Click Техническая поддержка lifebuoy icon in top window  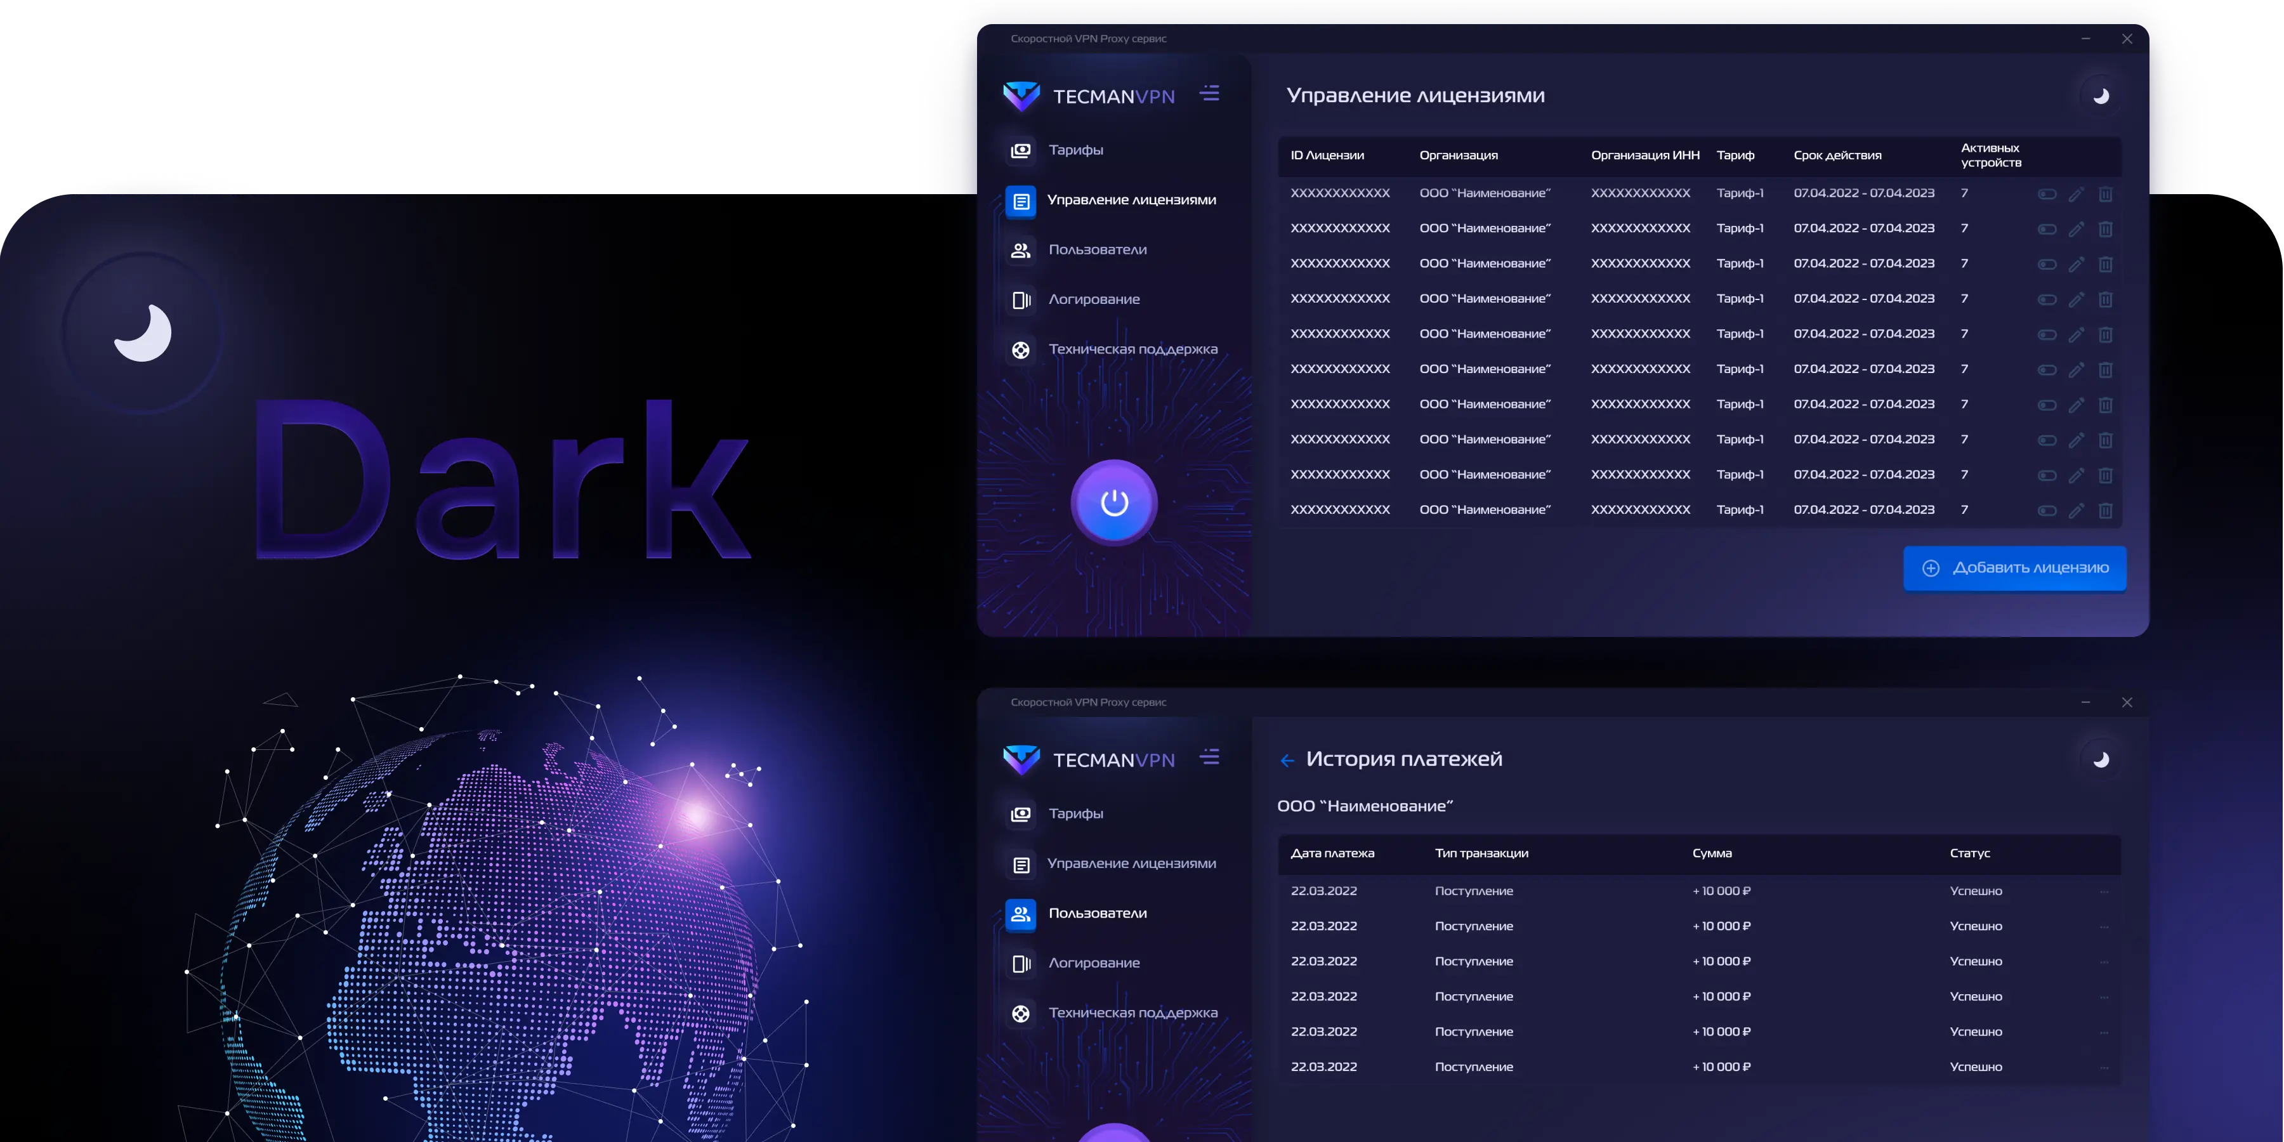coord(1021,350)
